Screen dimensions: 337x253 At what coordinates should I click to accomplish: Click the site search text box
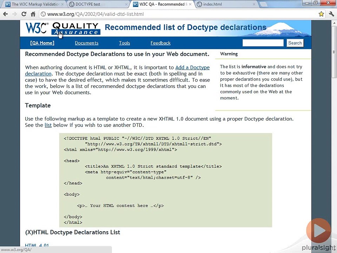pos(263,43)
